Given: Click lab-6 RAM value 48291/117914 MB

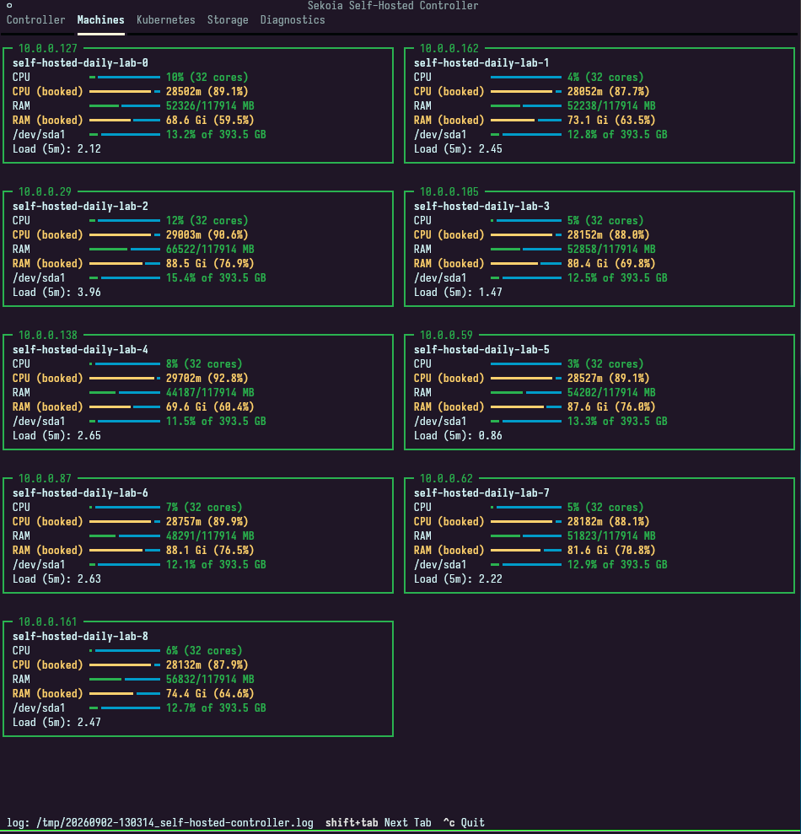Looking at the screenshot, I should tap(210, 535).
